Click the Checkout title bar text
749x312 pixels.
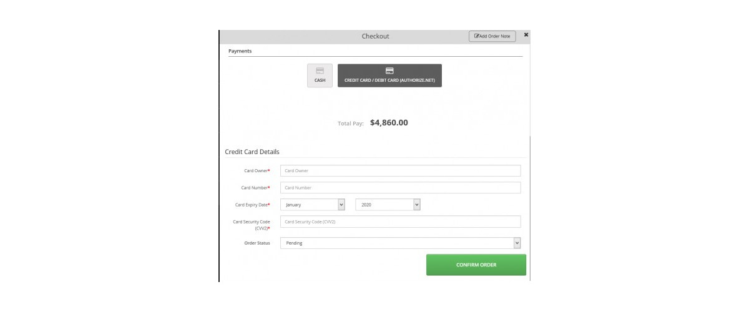[x=375, y=36]
